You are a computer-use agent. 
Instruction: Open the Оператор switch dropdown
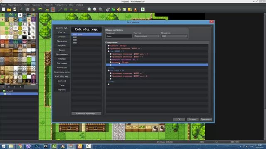pyautogui.click(x=174, y=36)
